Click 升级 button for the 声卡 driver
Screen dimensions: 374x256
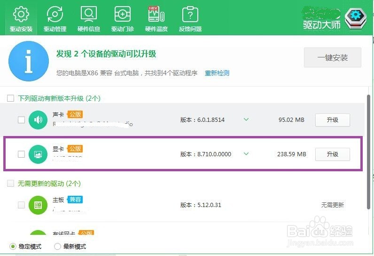[333, 120]
